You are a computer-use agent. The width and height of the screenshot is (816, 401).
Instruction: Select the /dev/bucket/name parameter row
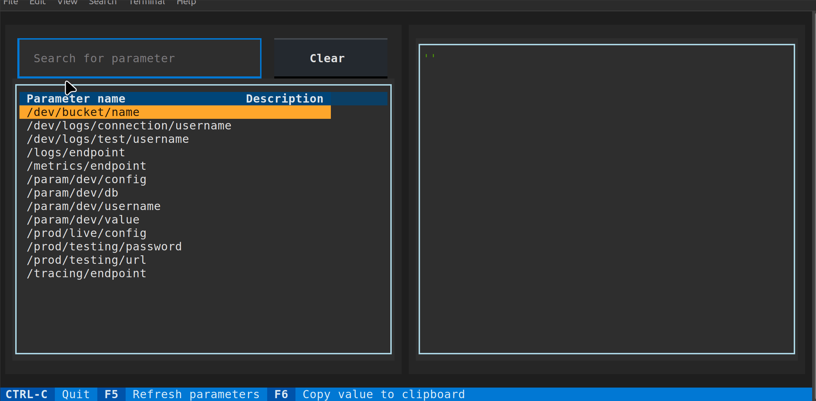(x=83, y=112)
